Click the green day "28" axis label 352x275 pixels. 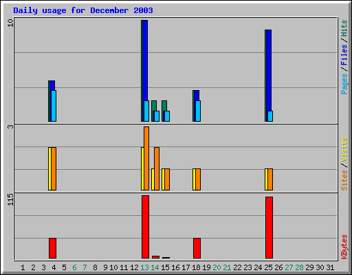299,267
